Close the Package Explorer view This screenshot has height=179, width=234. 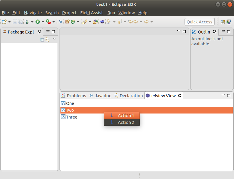pyautogui.click(x=39, y=32)
